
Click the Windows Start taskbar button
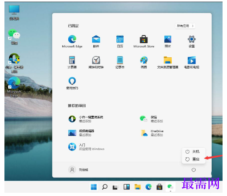pos(94,187)
